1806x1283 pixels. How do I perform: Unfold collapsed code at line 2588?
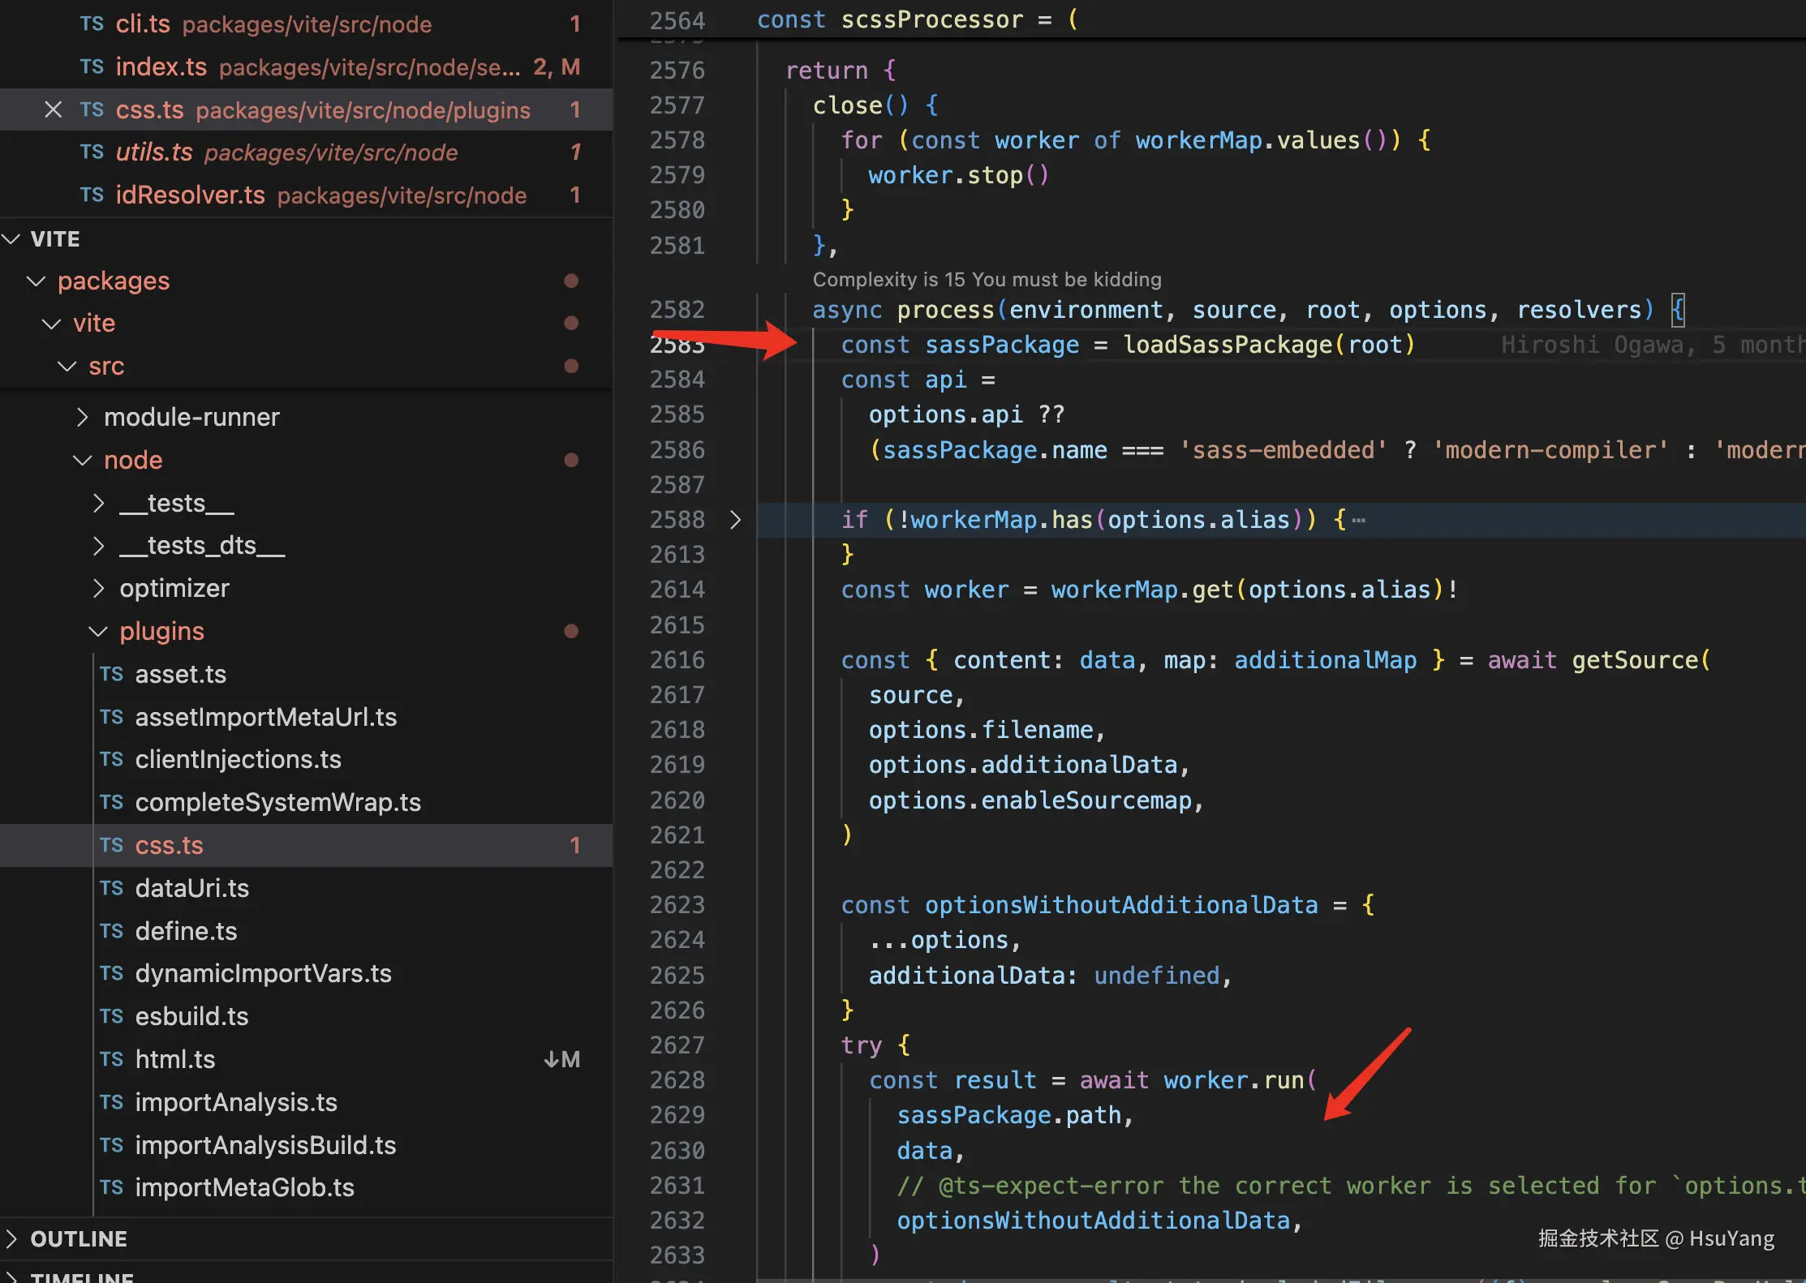click(x=735, y=520)
